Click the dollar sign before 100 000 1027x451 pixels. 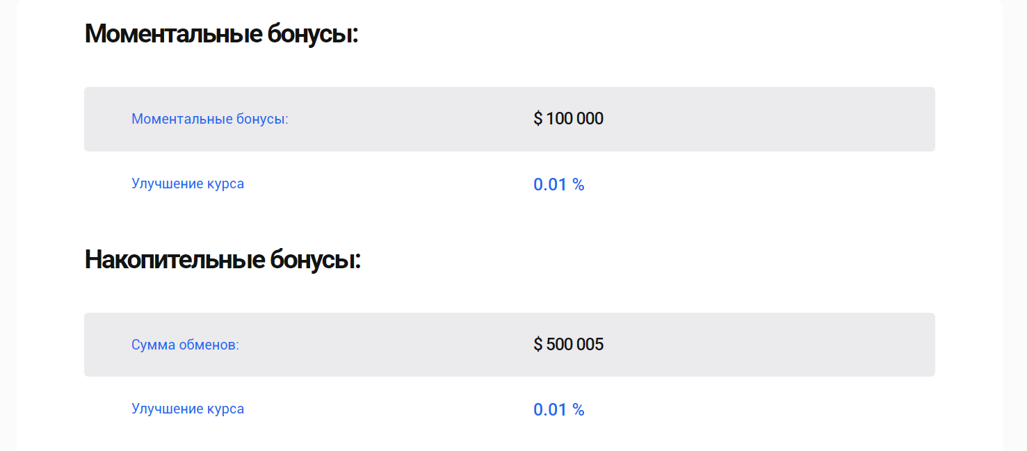point(537,119)
